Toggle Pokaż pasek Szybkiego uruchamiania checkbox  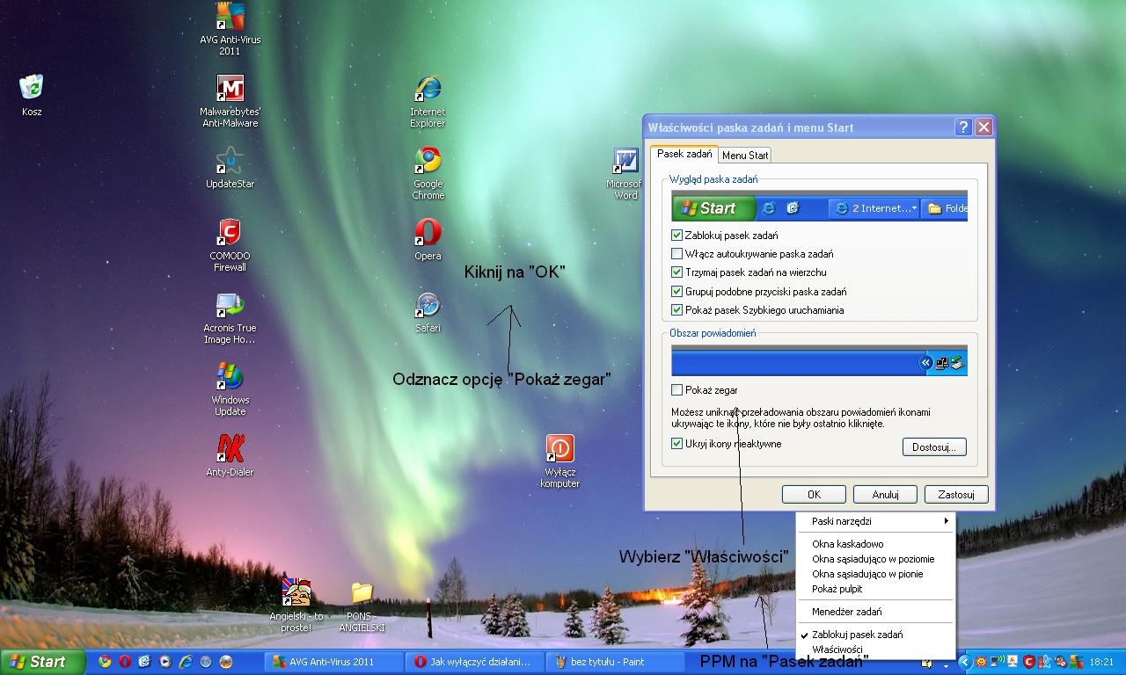(x=676, y=310)
